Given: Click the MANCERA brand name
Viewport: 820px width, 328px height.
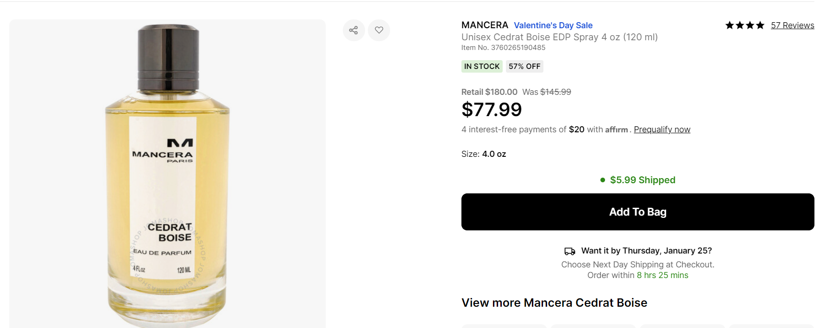Looking at the screenshot, I should coord(485,25).
